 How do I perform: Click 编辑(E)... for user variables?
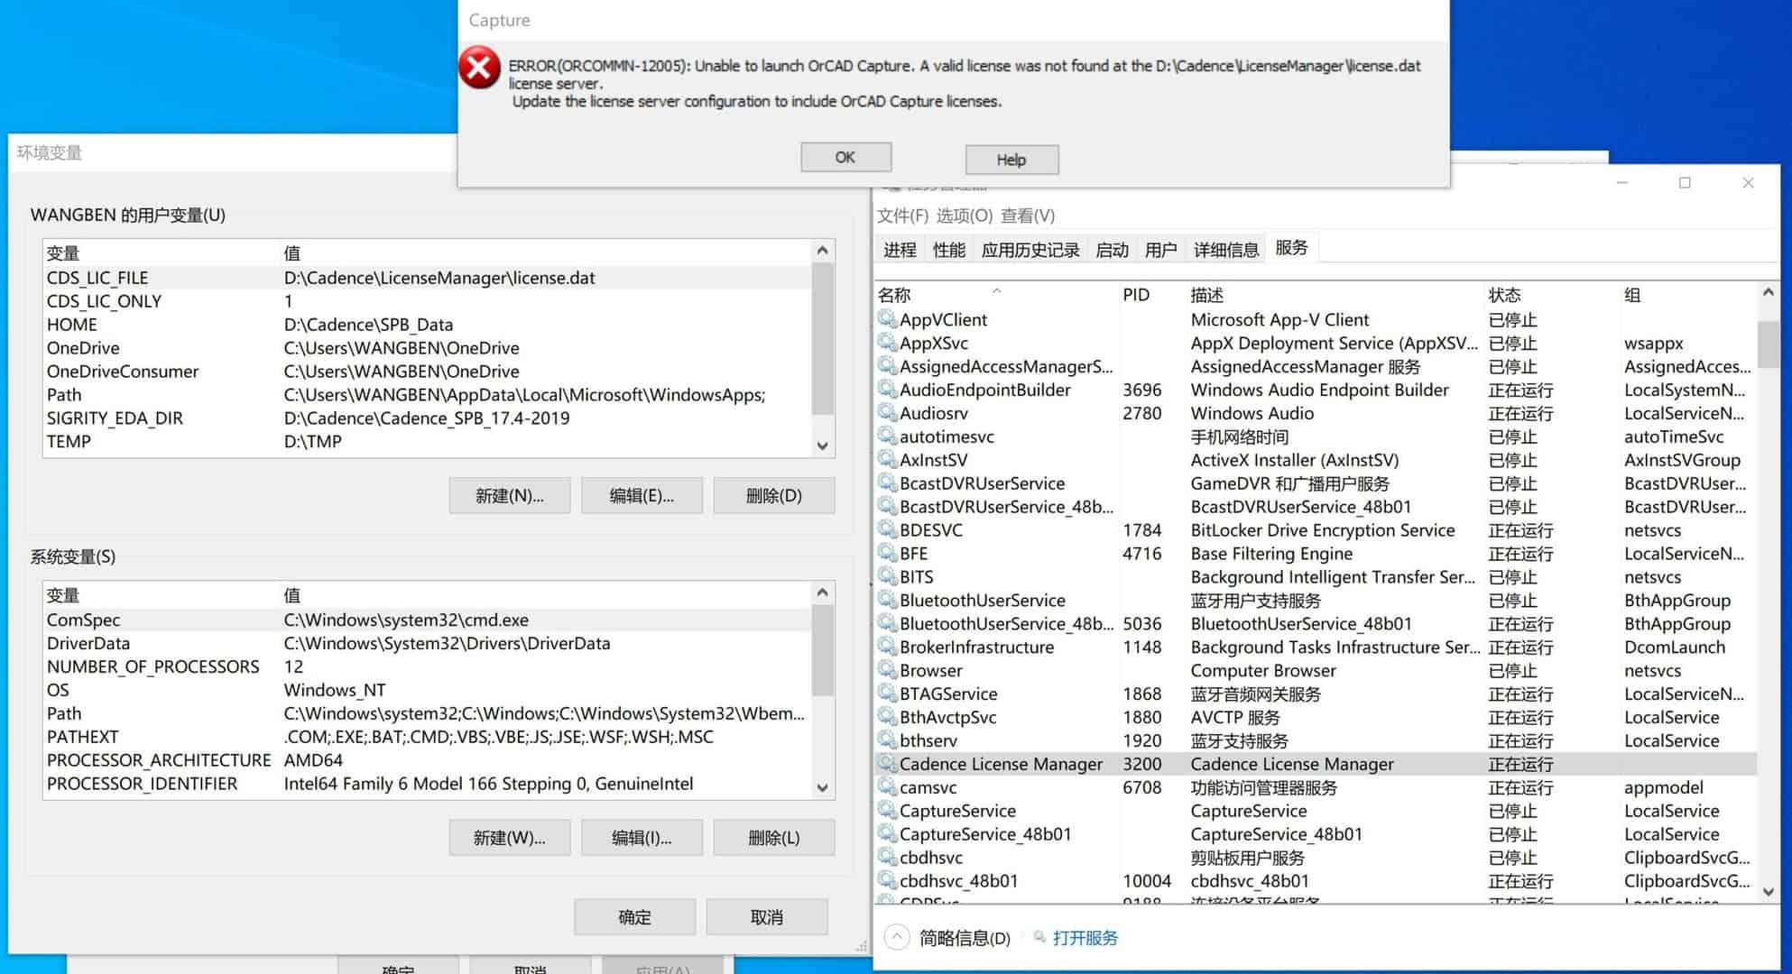click(x=642, y=496)
